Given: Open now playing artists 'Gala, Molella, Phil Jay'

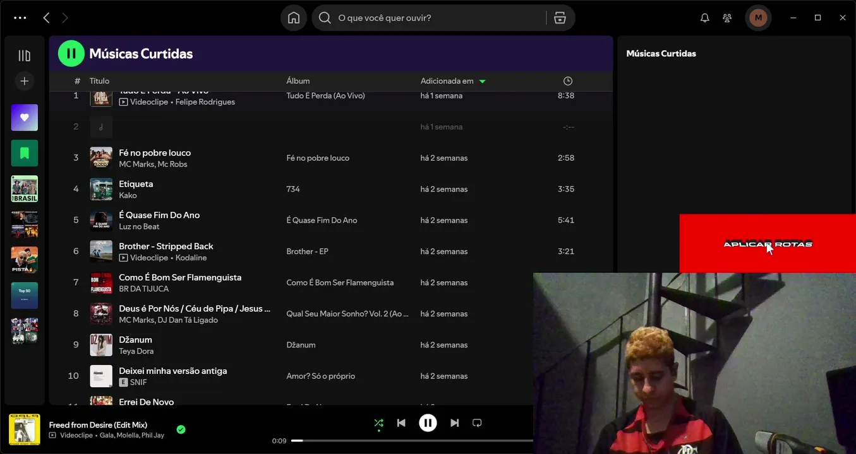Looking at the screenshot, I should pyautogui.click(x=132, y=435).
